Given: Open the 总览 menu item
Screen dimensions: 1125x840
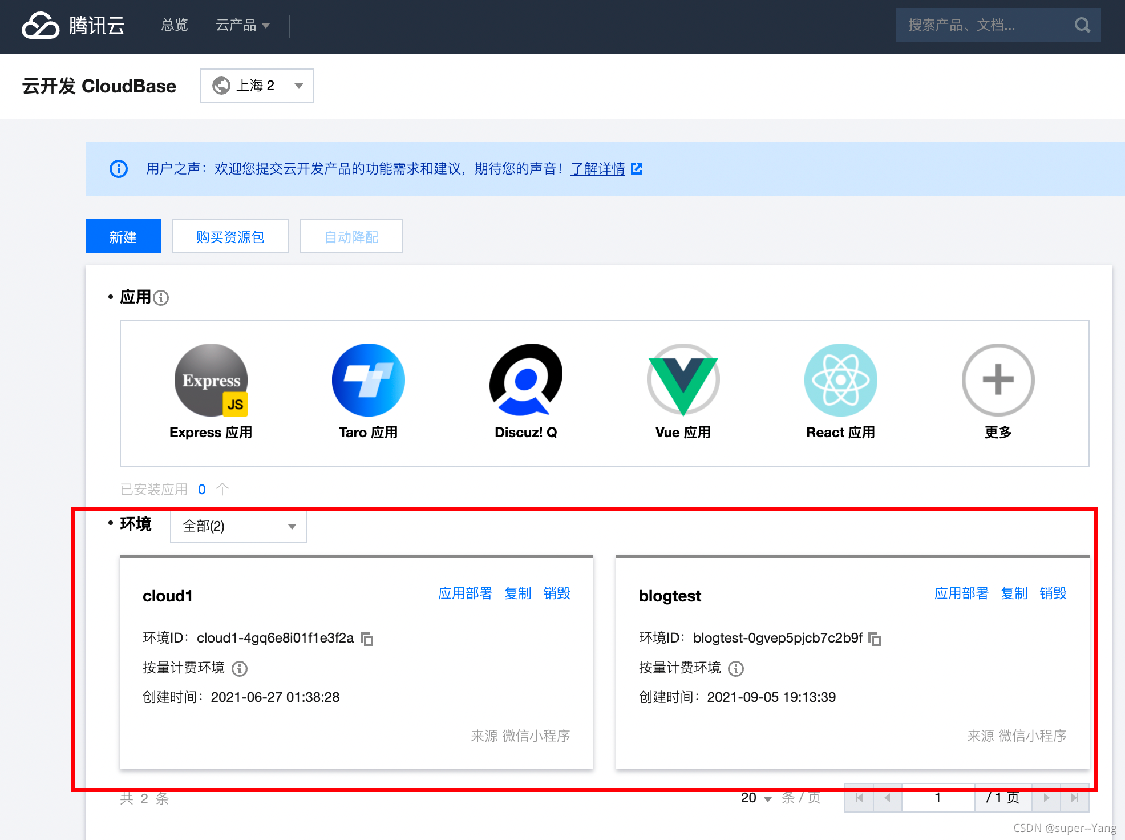Looking at the screenshot, I should [x=175, y=25].
